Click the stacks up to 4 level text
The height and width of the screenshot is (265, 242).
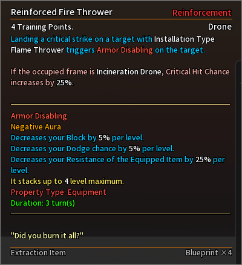67,182
